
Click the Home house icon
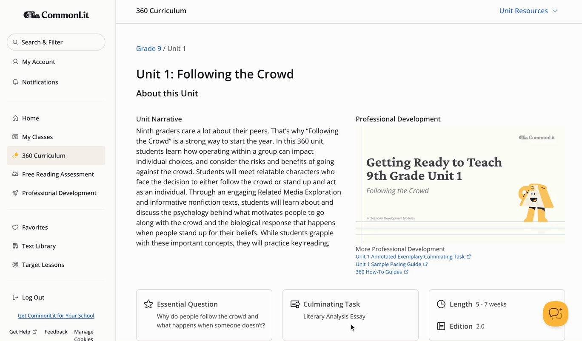tap(15, 118)
